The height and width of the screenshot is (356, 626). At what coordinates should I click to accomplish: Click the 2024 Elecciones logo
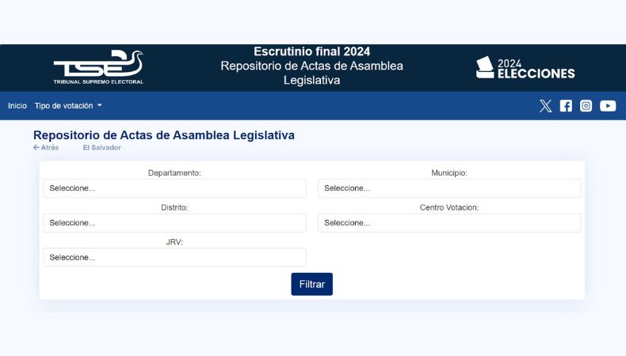[x=525, y=68]
